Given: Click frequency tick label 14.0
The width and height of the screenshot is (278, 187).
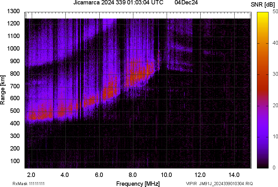Looking at the screenshot, I should click(234, 175).
